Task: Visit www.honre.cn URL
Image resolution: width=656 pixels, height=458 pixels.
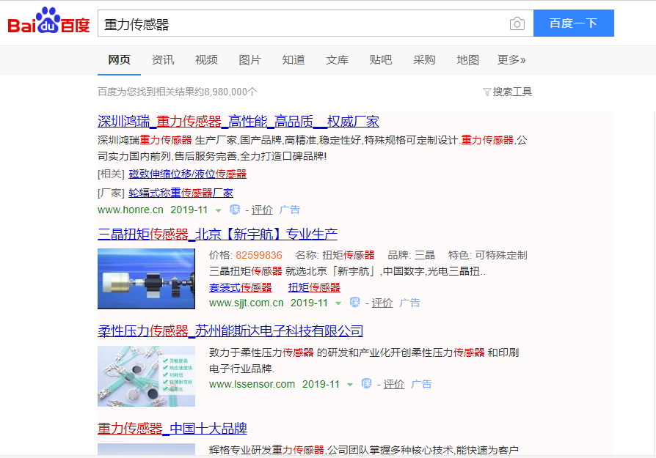Action: [x=131, y=210]
